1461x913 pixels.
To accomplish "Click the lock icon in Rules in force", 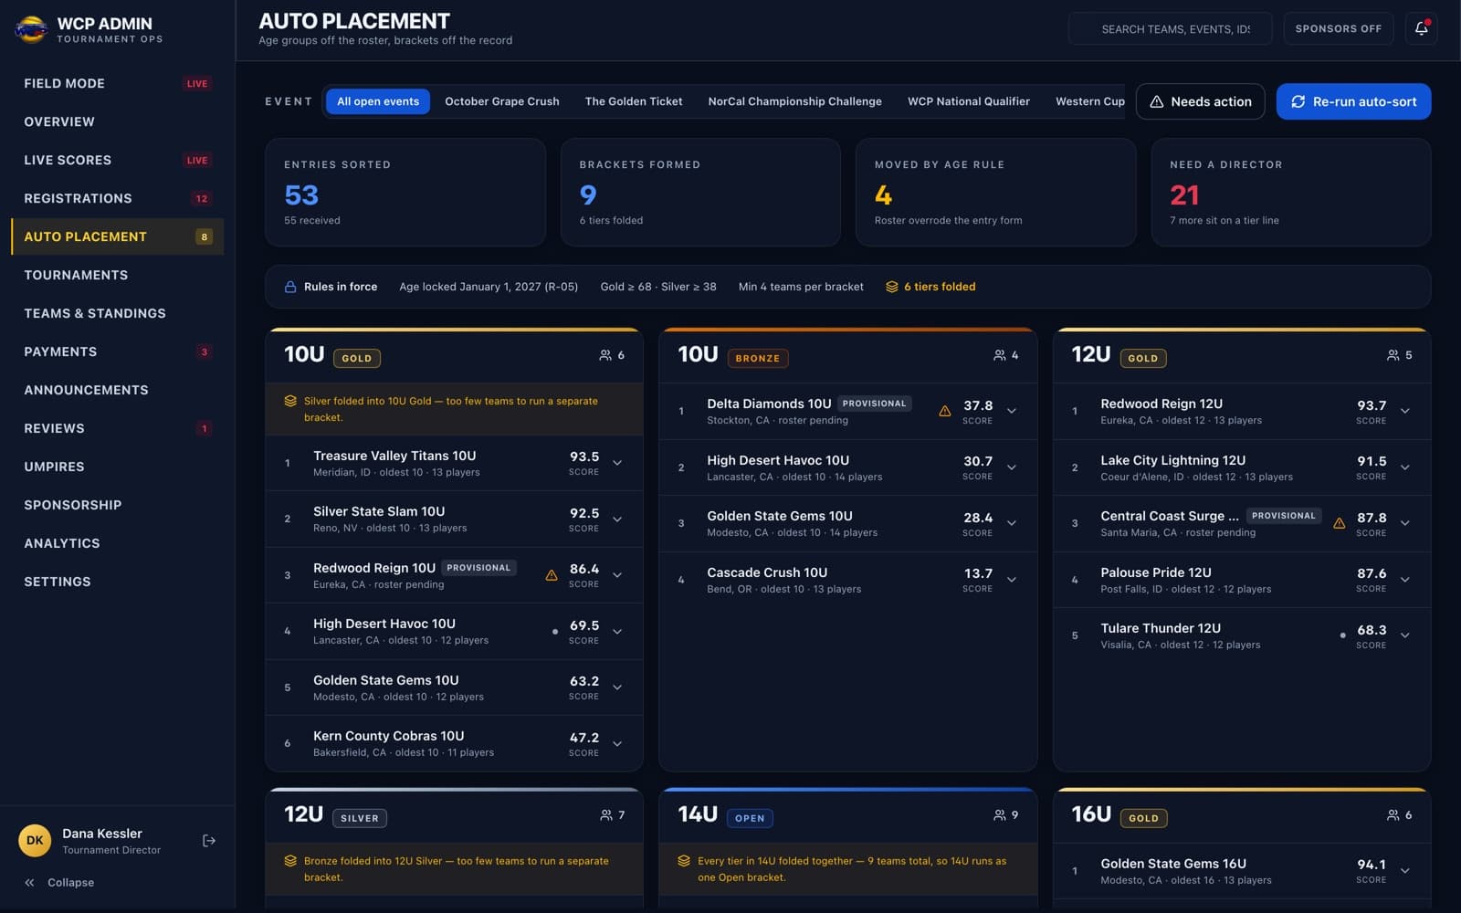I will tap(290, 287).
